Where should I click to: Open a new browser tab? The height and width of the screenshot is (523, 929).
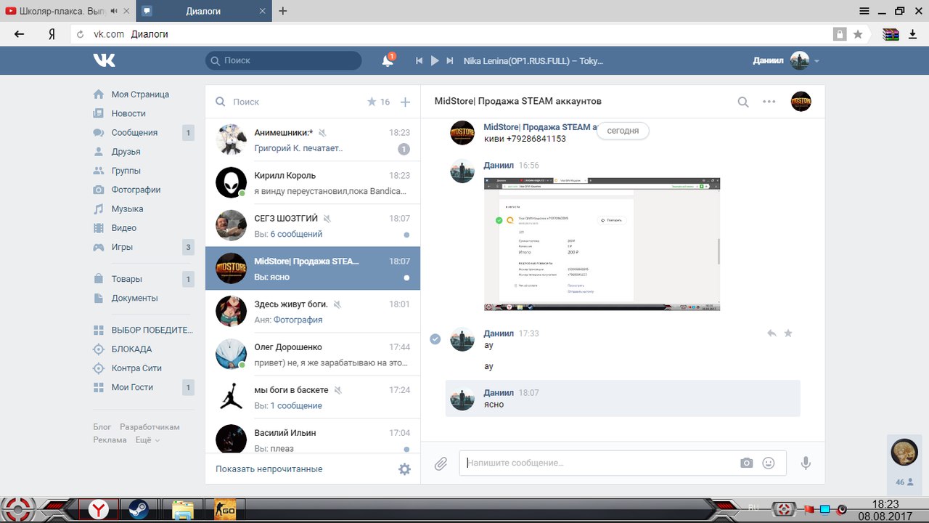pyautogui.click(x=283, y=11)
